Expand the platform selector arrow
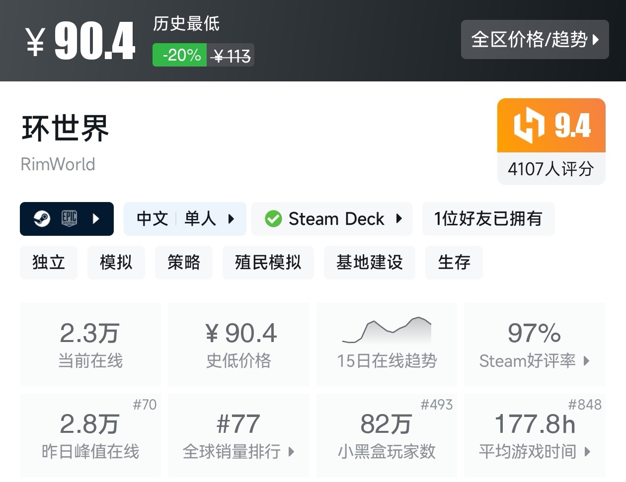This screenshot has width=626, height=482. point(96,218)
